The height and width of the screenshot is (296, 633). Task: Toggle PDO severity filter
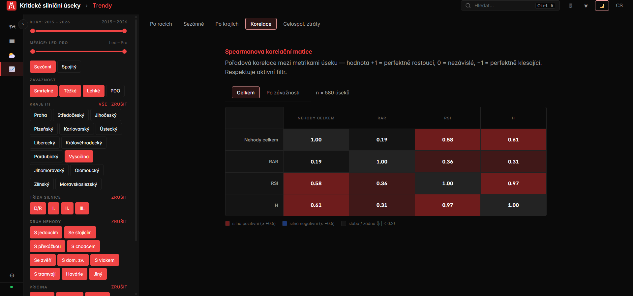115,91
